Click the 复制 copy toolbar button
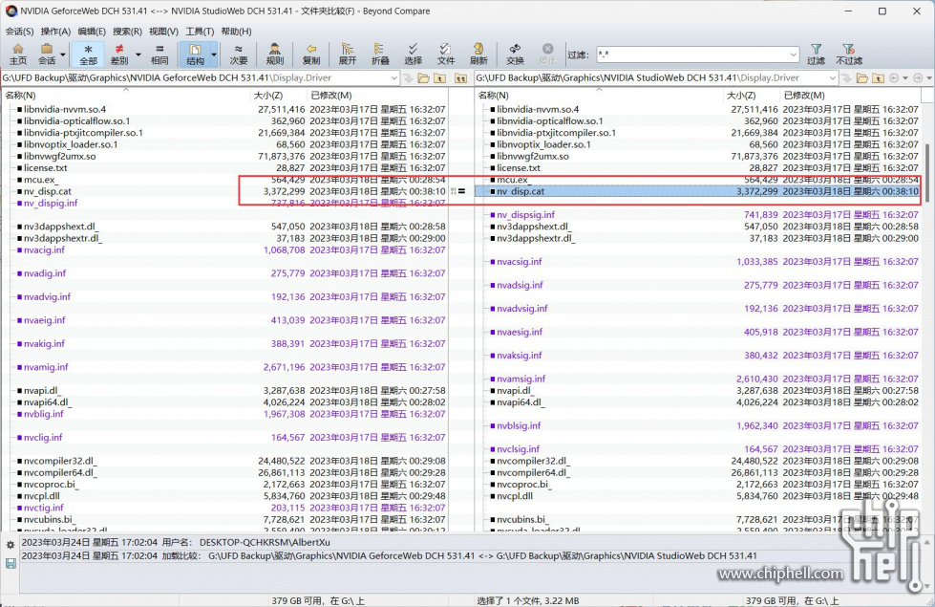This screenshot has height=607, width=935. pyautogui.click(x=310, y=54)
